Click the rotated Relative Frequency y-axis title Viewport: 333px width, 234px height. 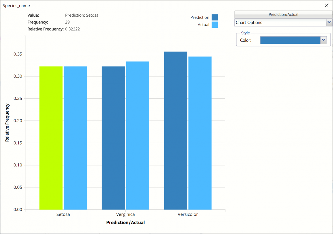(7, 123)
